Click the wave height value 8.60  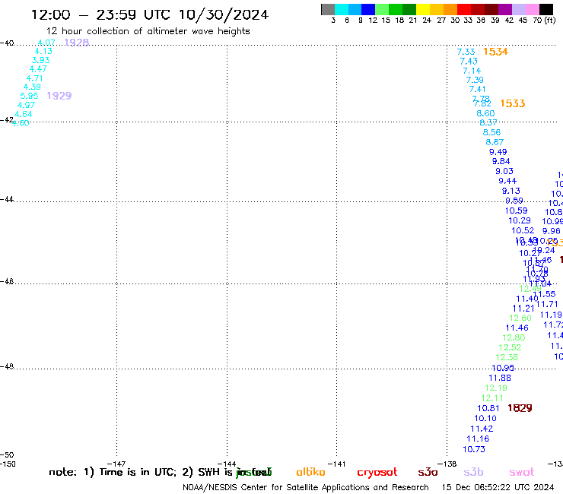pos(485,114)
